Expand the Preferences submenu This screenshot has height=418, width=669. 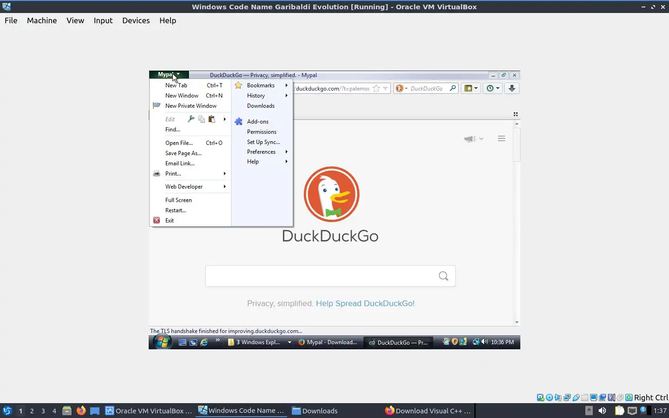click(287, 152)
